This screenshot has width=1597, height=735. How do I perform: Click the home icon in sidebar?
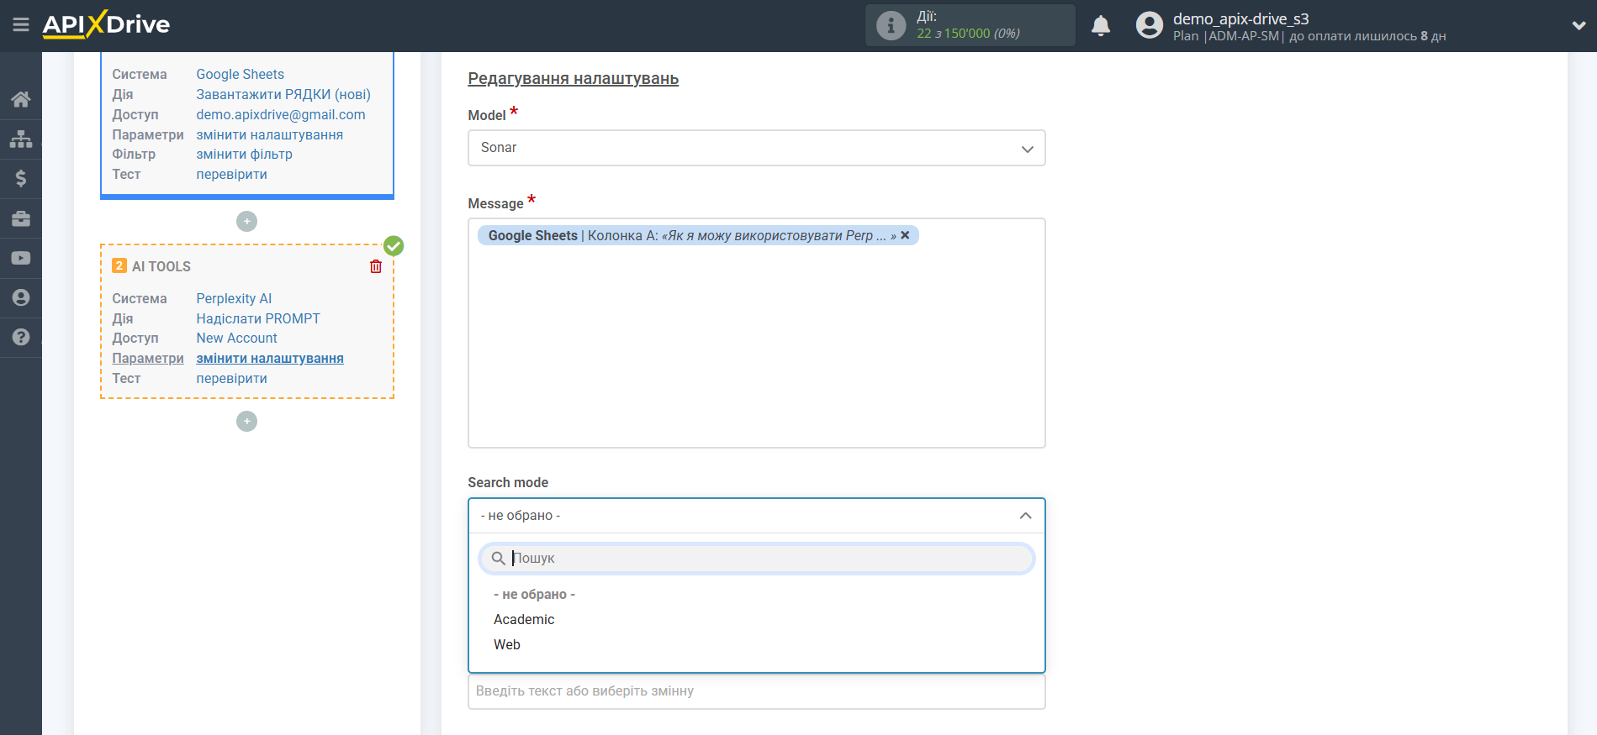pyautogui.click(x=21, y=99)
